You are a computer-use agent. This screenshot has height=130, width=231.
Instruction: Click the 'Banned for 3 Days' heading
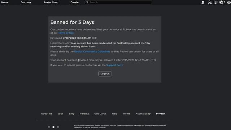(x=72, y=22)
